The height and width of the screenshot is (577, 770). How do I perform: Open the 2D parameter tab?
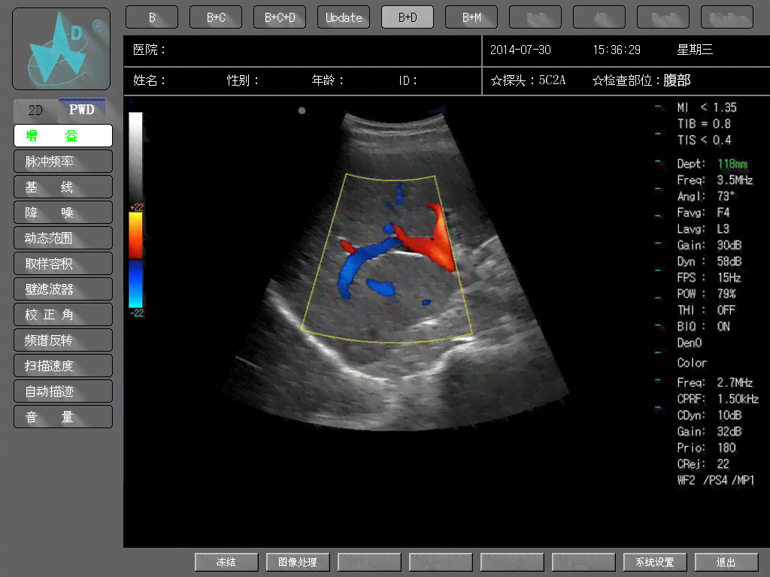coord(36,110)
